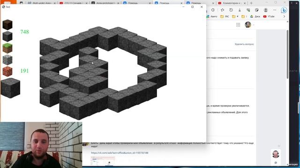The height and width of the screenshot is (168, 300).
Task: Open the apps grid on the page
Action: pos(238,25)
